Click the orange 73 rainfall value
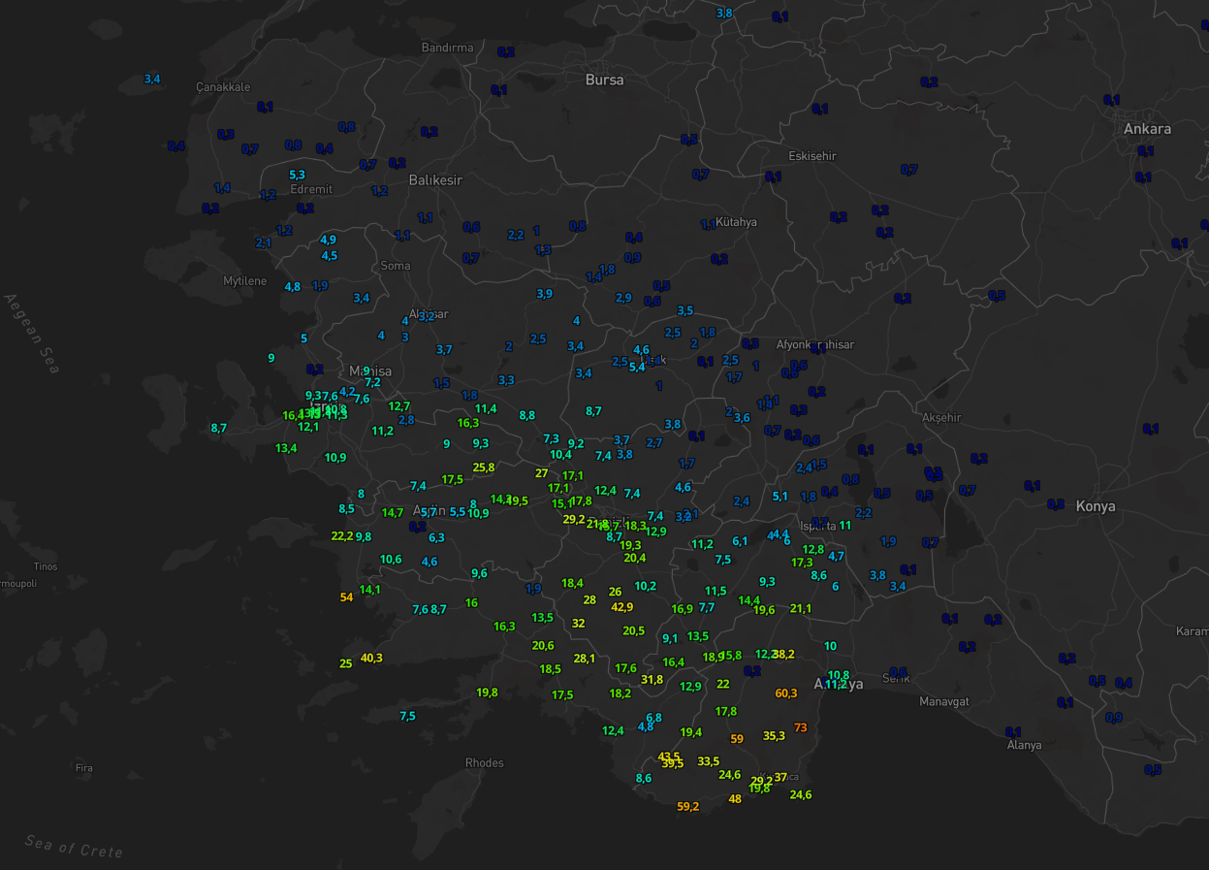 click(x=800, y=727)
